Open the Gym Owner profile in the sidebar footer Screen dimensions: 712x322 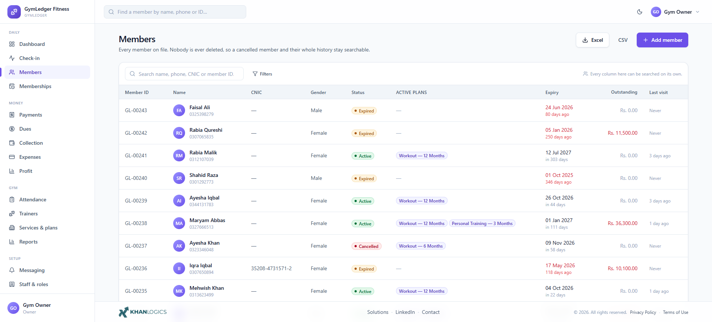[x=47, y=308]
